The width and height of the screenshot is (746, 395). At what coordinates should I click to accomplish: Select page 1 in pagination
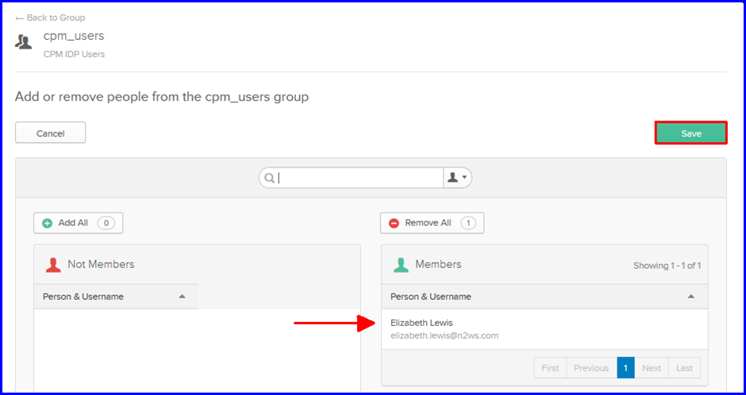pyautogui.click(x=625, y=368)
